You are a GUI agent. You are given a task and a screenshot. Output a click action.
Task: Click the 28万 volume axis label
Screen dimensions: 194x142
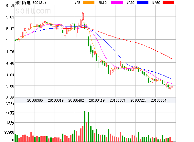click(x=10, y=113)
